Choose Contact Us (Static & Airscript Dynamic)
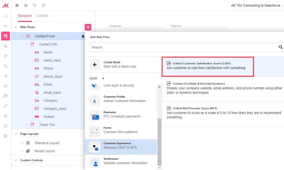 (223, 89)
